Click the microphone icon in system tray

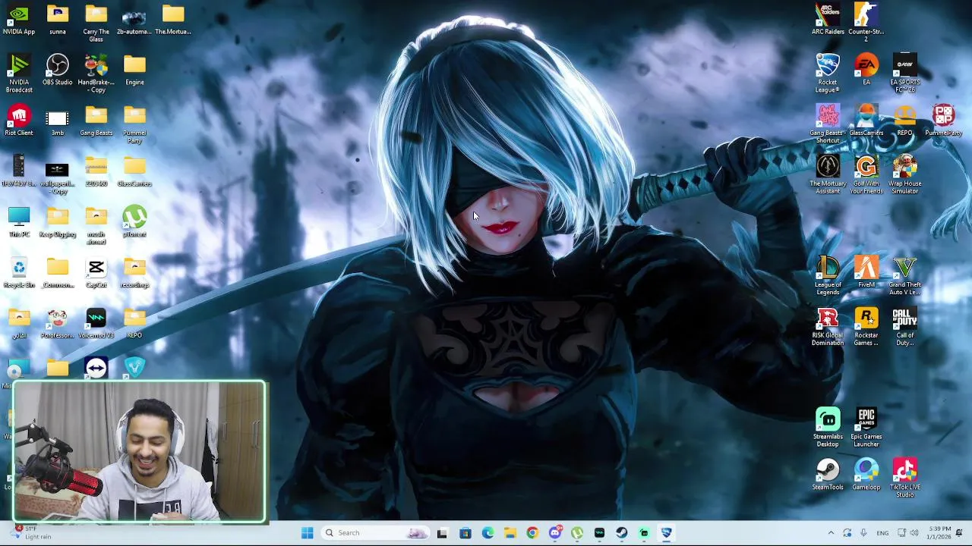pos(863,533)
